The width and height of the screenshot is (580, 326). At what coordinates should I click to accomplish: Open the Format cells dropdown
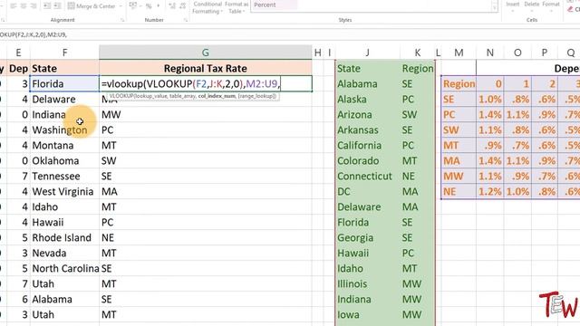551,6
